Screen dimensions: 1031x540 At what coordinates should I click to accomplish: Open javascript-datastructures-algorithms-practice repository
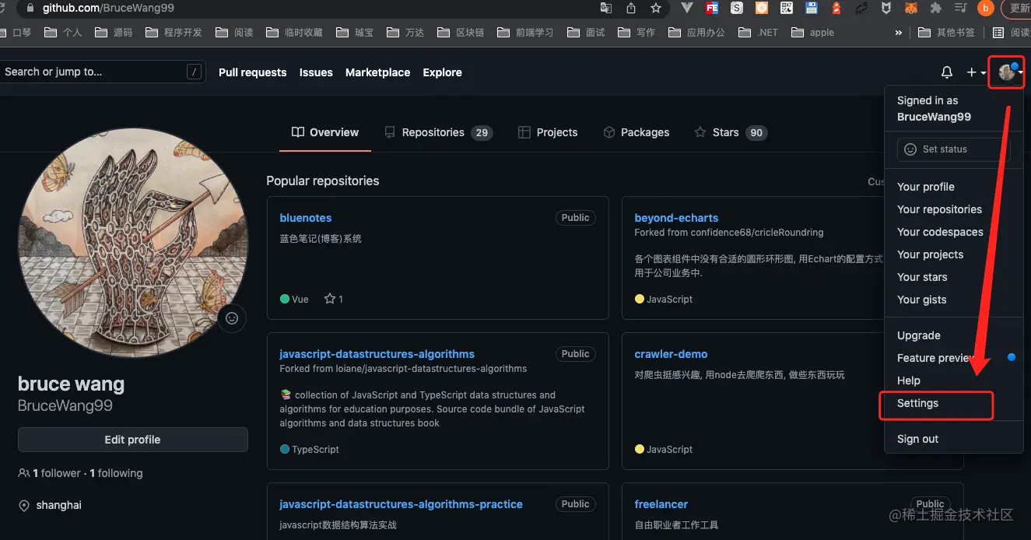click(402, 504)
